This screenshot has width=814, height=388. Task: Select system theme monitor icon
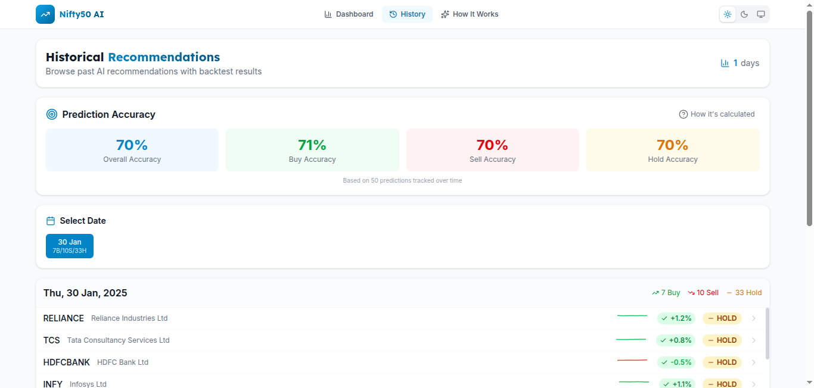(761, 14)
